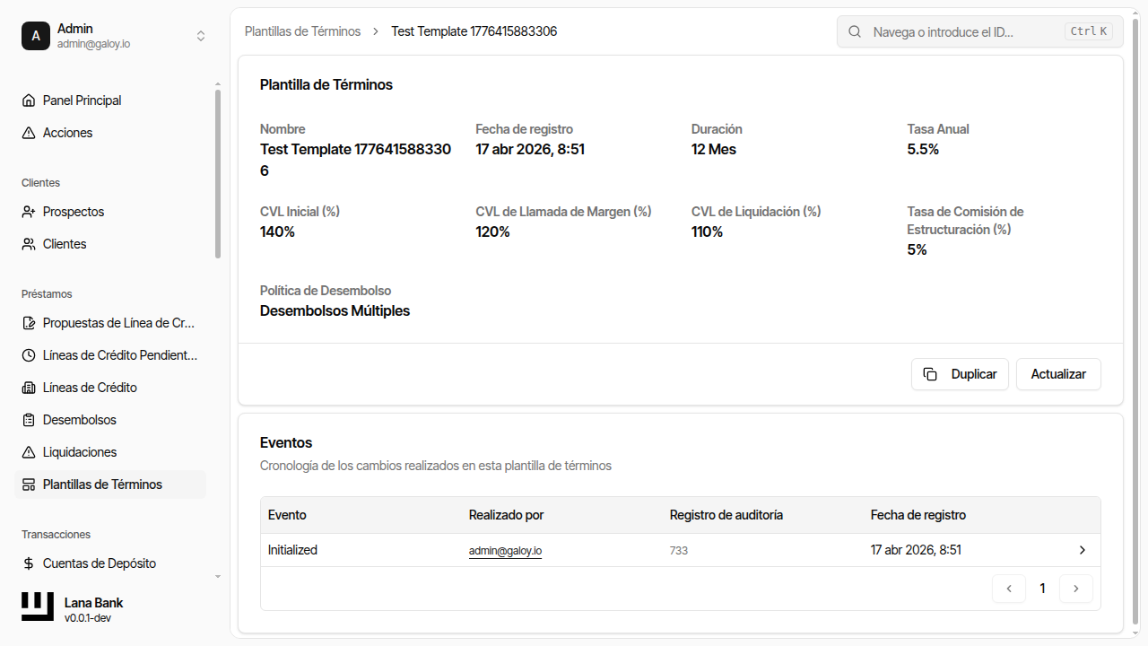Go to previous events page
The height and width of the screenshot is (646, 1148).
click(x=1009, y=589)
